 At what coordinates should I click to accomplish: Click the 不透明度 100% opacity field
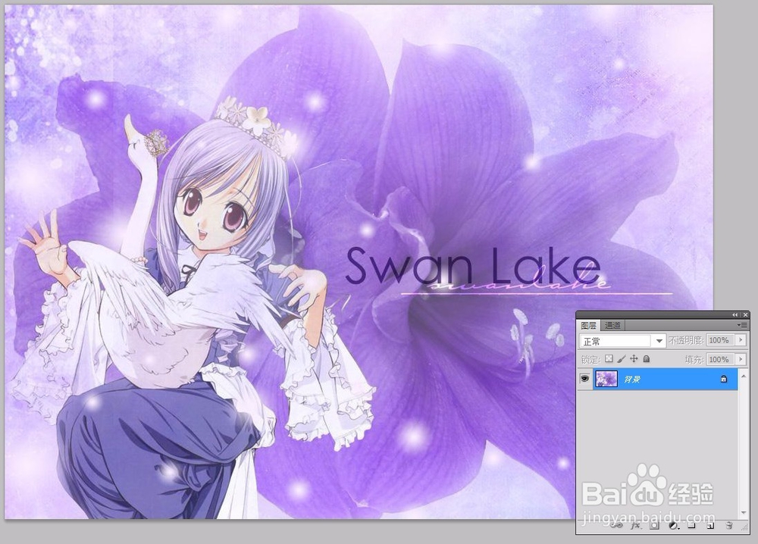720,340
